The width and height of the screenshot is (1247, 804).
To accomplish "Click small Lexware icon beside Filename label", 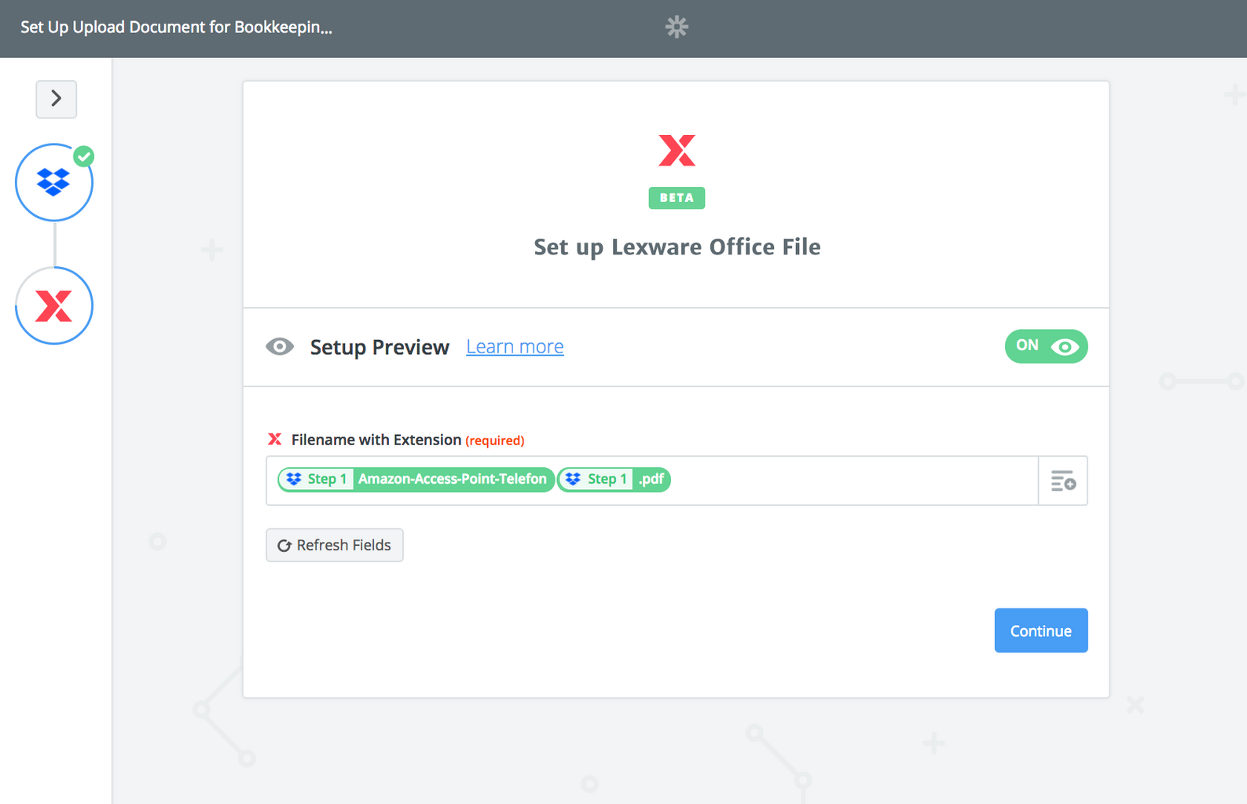I will (x=274, y=440).
